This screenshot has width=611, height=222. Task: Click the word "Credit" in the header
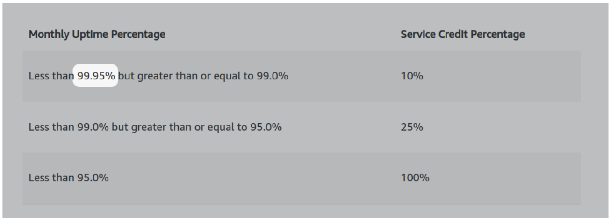(448, 34)
